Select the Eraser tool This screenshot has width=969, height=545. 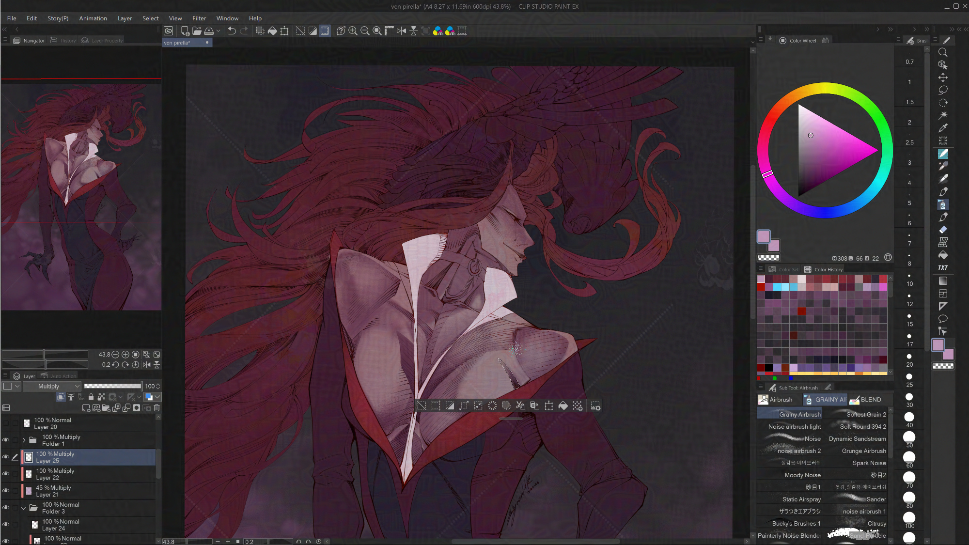click(943, 230)
